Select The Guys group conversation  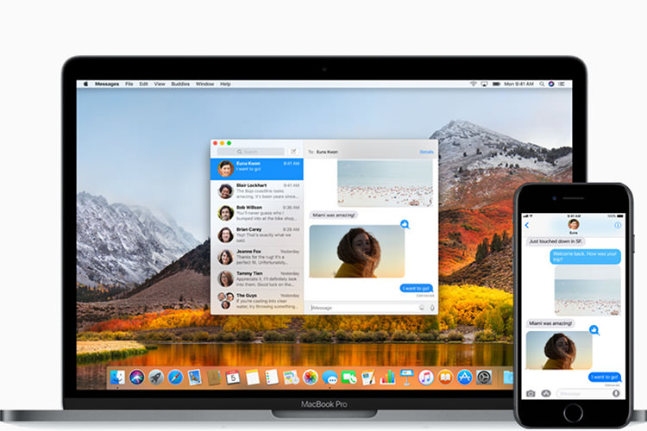(x=257, y=302)
